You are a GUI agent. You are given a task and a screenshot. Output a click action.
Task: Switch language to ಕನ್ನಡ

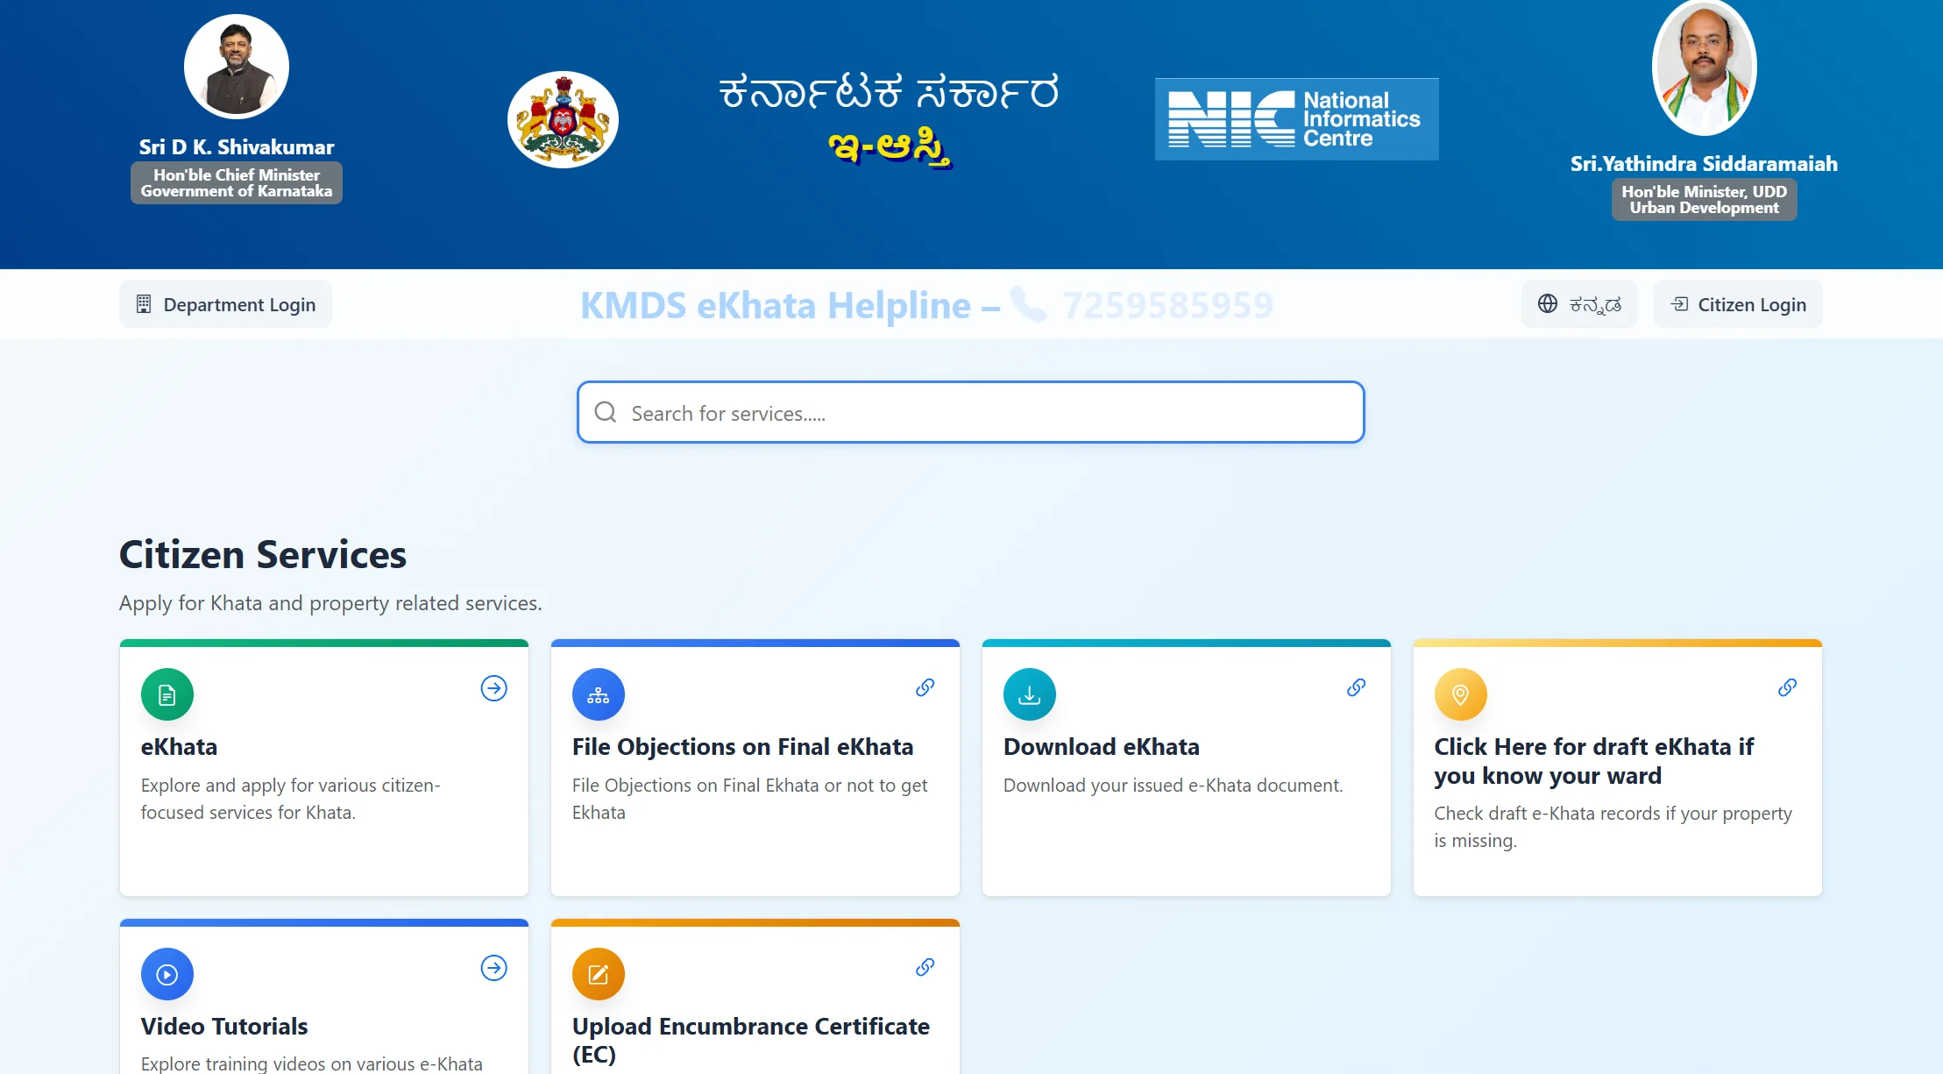pos(1579,304)
